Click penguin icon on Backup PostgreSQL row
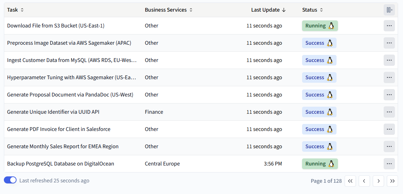 (331, 164)
